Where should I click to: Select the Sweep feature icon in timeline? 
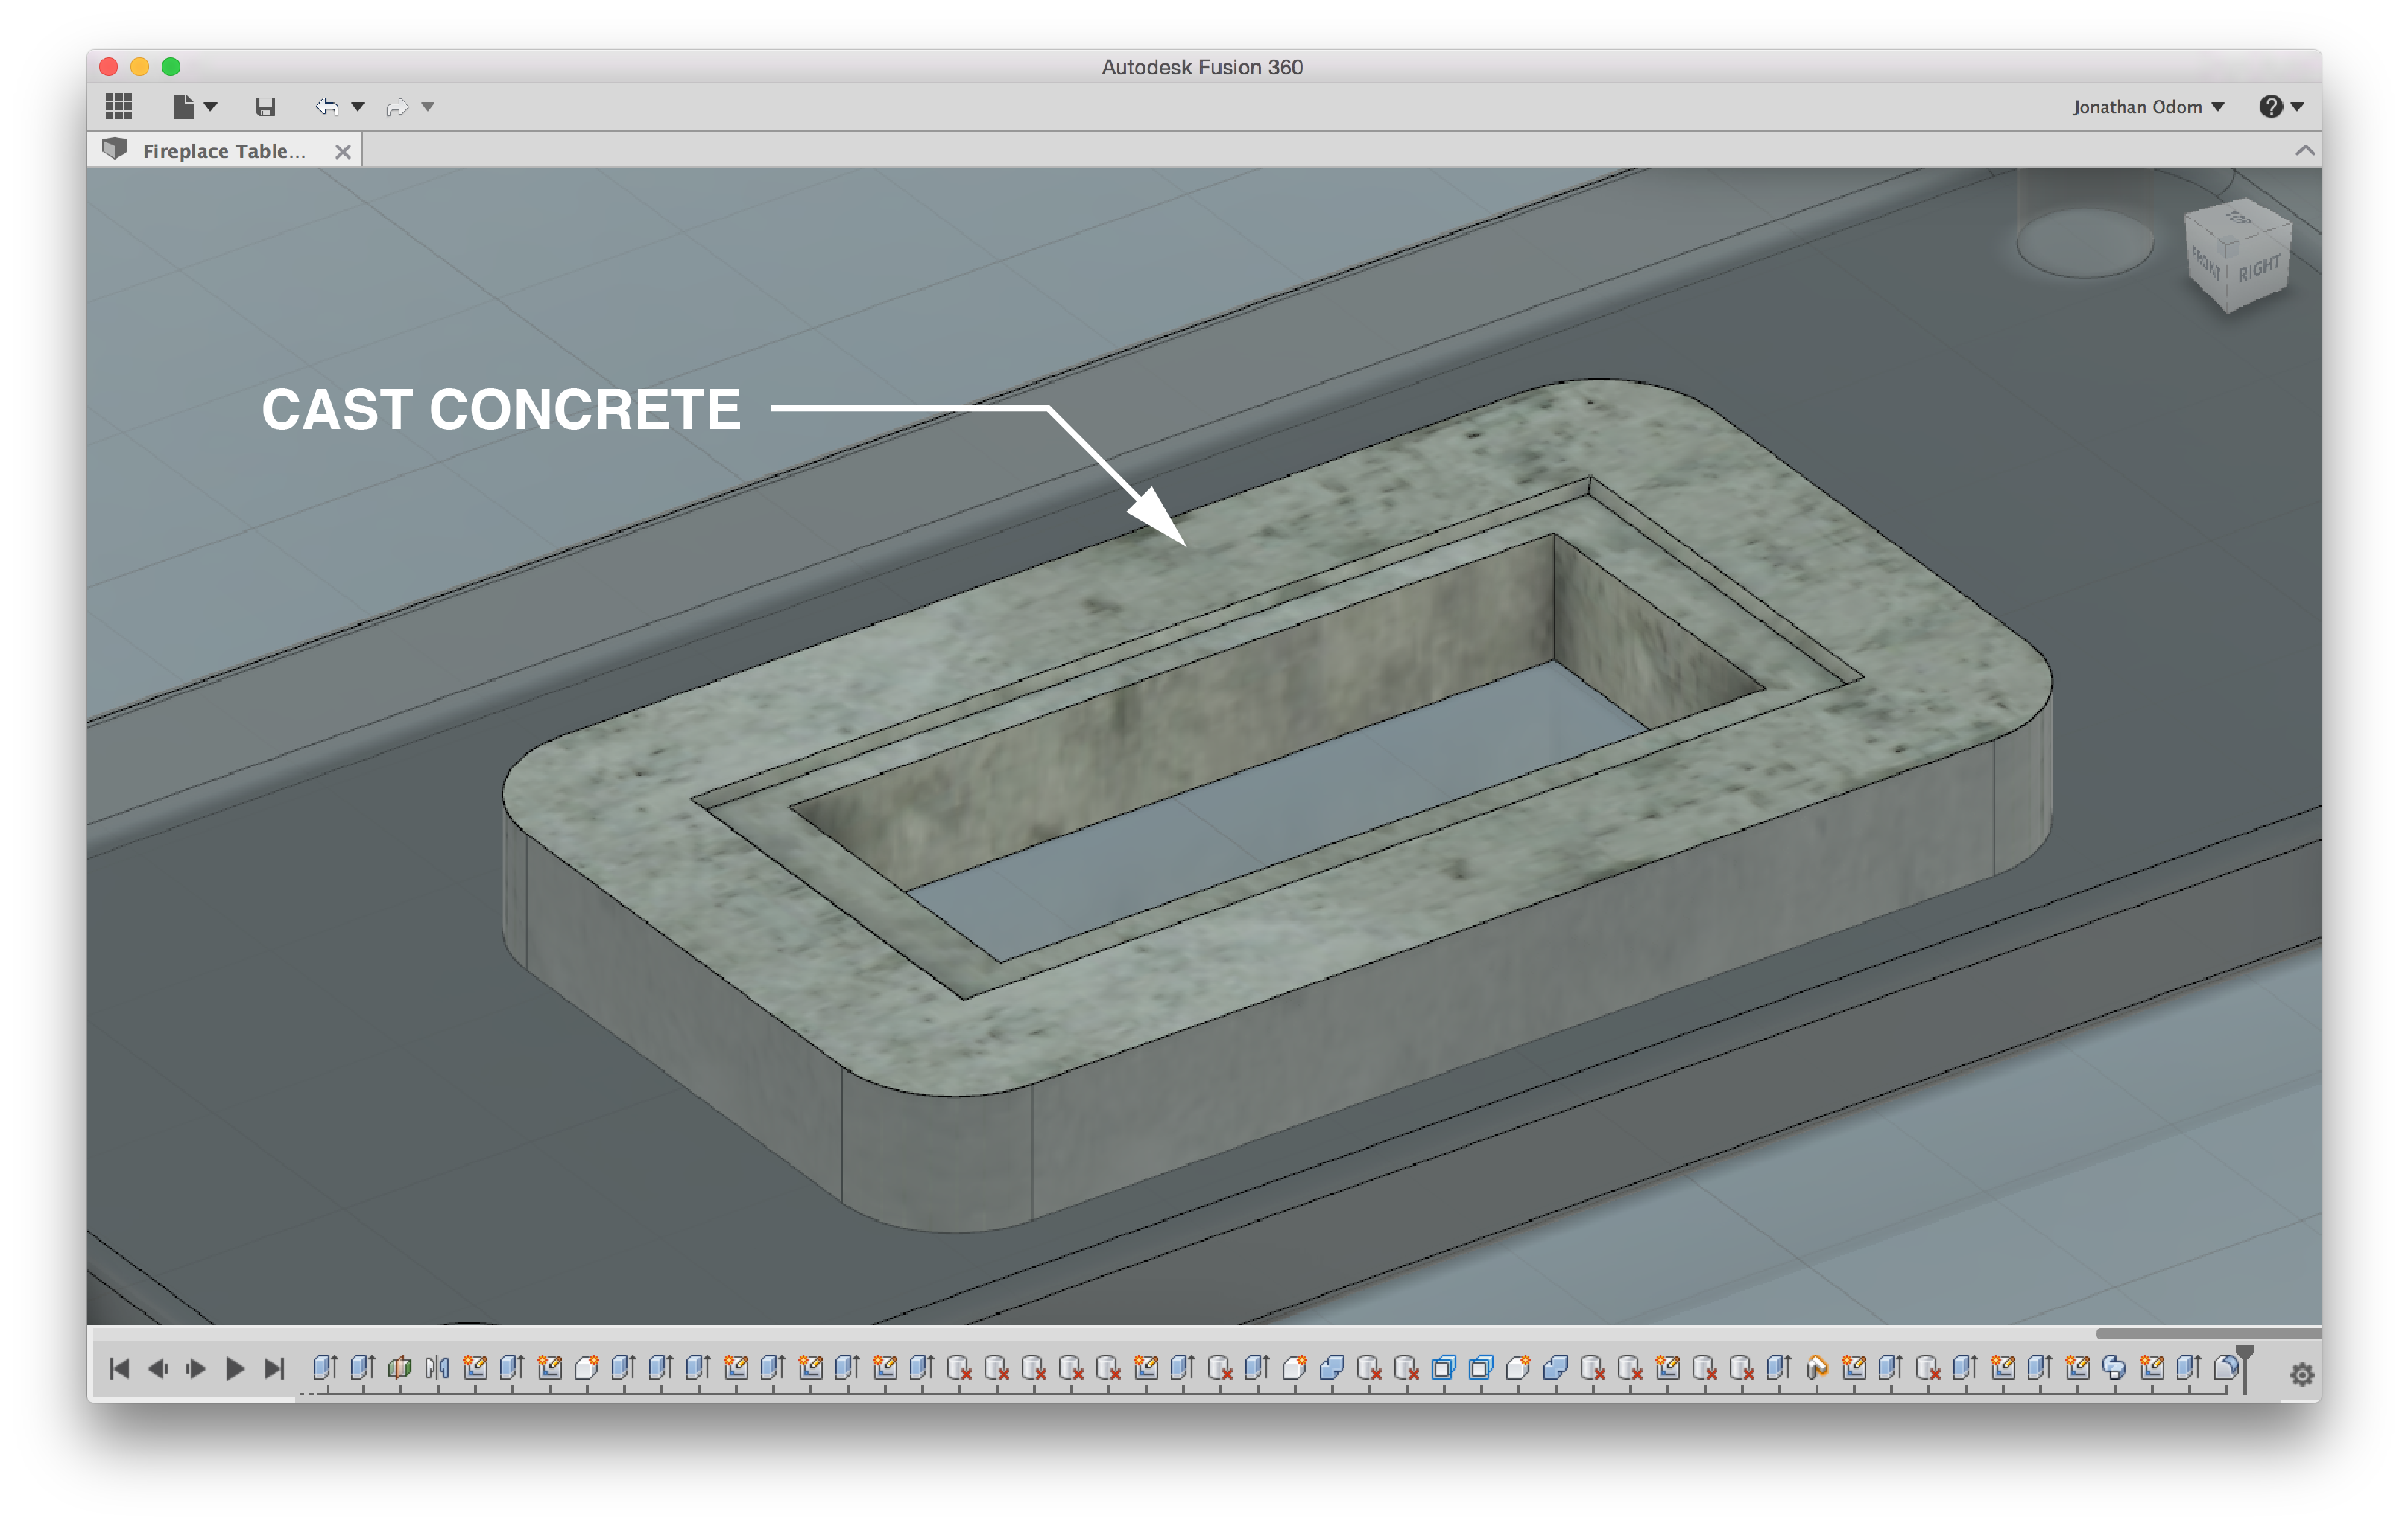1817,1367
